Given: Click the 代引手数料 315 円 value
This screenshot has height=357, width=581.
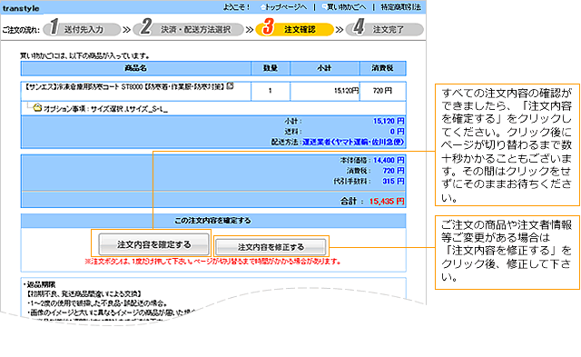Looking at the screenshot, I should click(x=393, y=181).
